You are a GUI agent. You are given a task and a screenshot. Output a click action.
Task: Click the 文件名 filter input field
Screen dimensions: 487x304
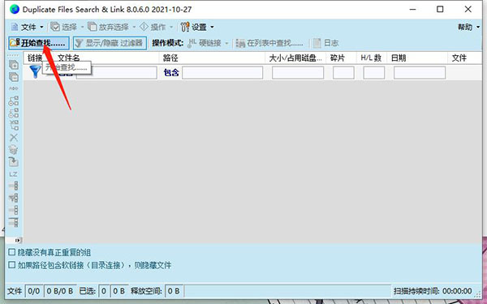(x=116, y=73)
